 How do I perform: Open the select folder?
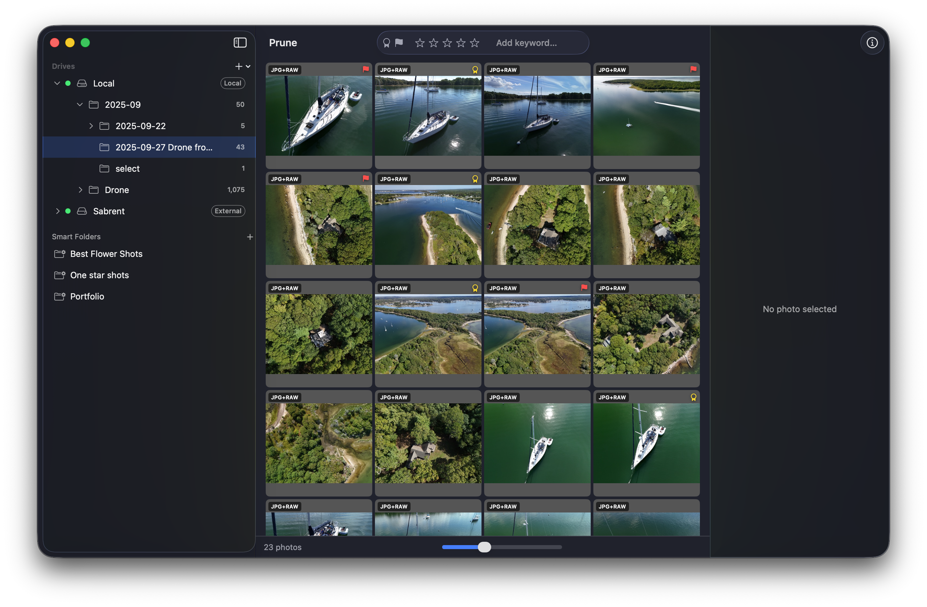pyautogui.click(x=149, y=169)
